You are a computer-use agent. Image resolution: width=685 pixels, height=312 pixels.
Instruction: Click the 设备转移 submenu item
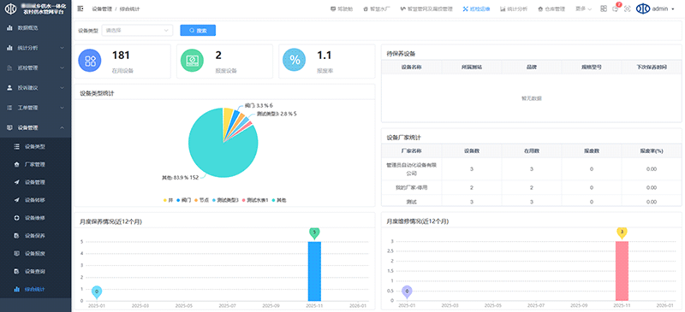(35, 200)
